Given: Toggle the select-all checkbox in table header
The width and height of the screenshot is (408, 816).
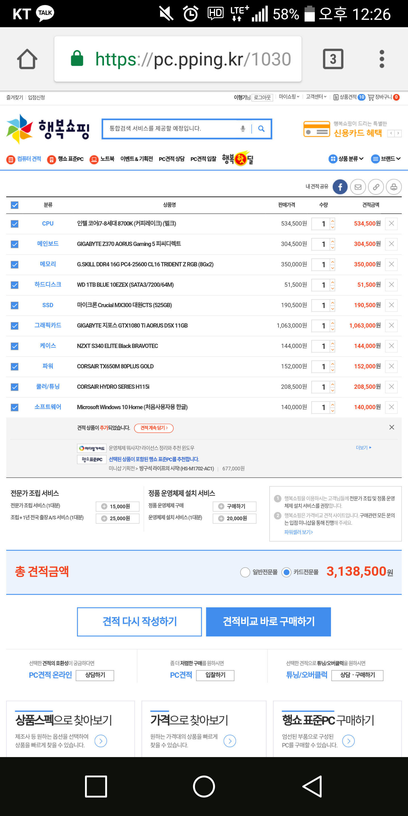Looking at the screenshot, I should click(x=14, y=205).
